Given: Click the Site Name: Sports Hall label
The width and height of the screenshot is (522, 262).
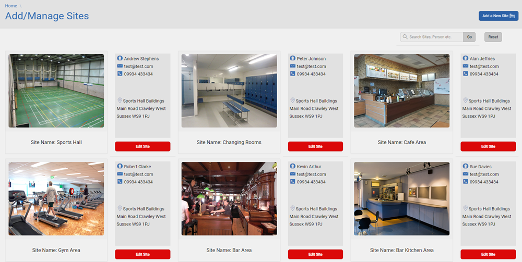Looking at the screenshot, I should pyautogui.click(x=56, y=142).
